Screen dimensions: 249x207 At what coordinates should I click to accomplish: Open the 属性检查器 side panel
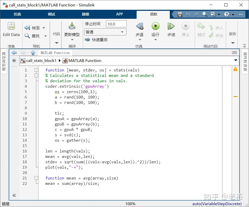point(245,62)
